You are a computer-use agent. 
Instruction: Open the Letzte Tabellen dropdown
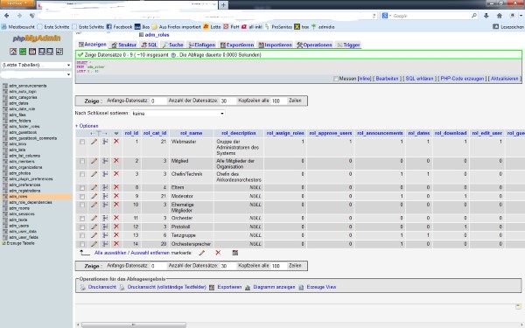[36, 65]
